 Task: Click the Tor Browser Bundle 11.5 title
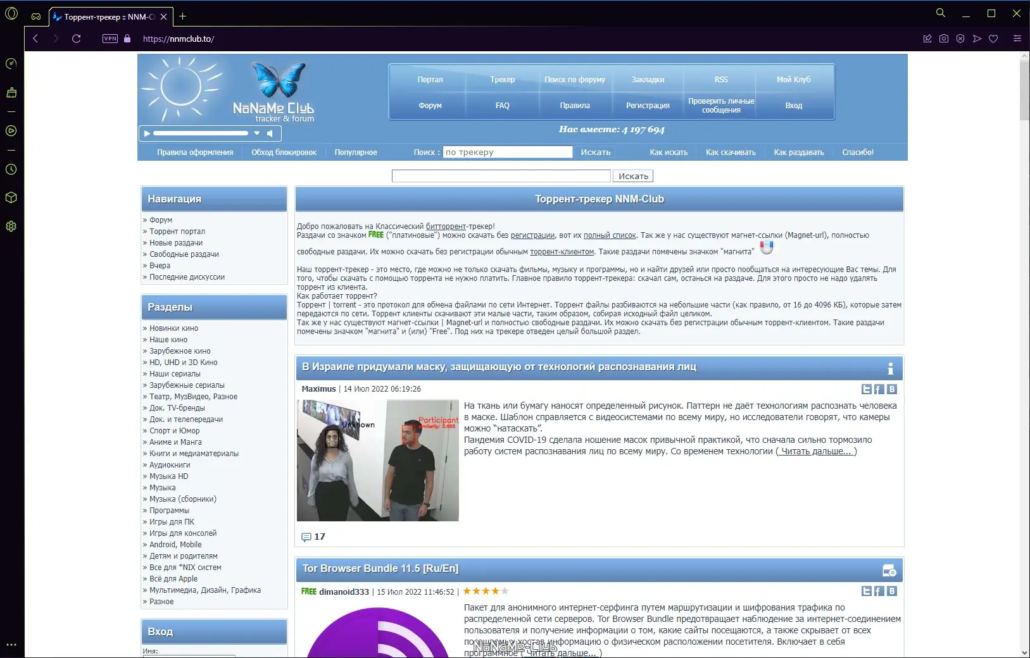tap(380, 569)
